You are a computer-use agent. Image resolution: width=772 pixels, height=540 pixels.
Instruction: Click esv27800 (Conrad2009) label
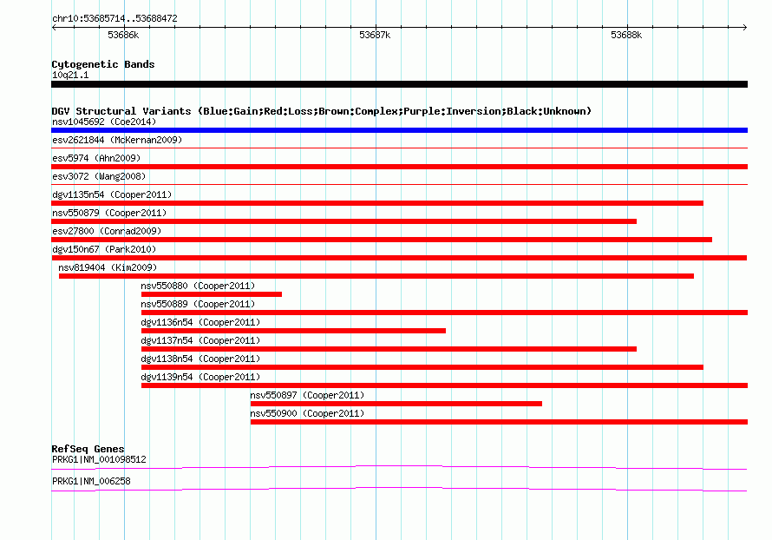point(107,231)
